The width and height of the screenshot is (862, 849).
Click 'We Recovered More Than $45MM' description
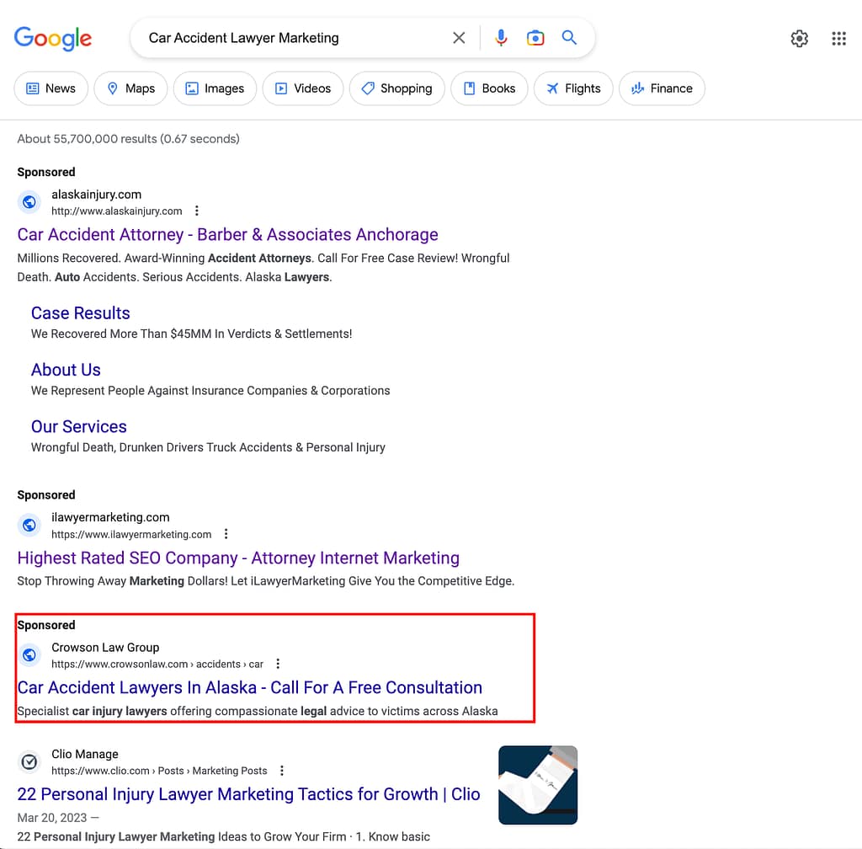tap(191, 334)
